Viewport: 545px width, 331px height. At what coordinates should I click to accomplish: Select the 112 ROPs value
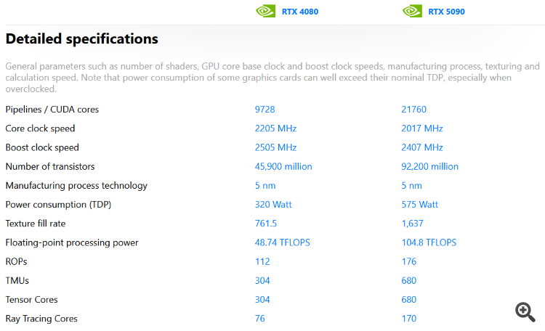click(262, 261)
